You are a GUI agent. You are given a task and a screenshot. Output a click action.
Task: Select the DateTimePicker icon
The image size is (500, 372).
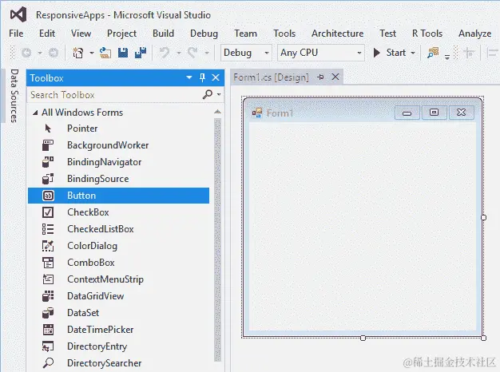(48, 330)
